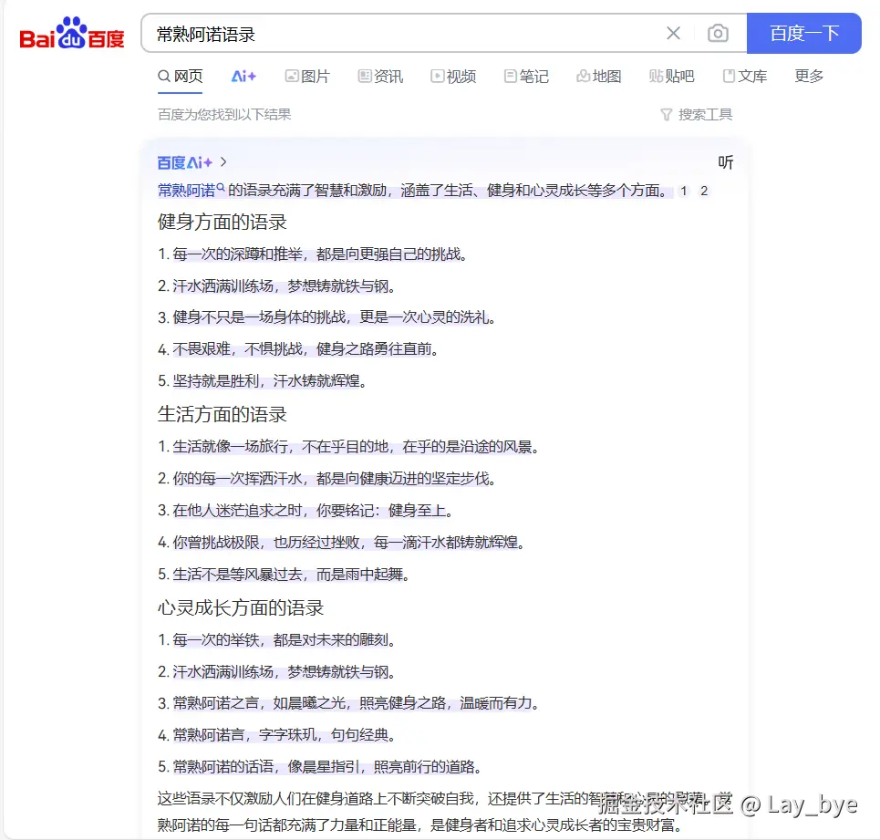Open the 笔记 notes search section
This screenshot has height=840, width=880.
(x=526, y=77)
